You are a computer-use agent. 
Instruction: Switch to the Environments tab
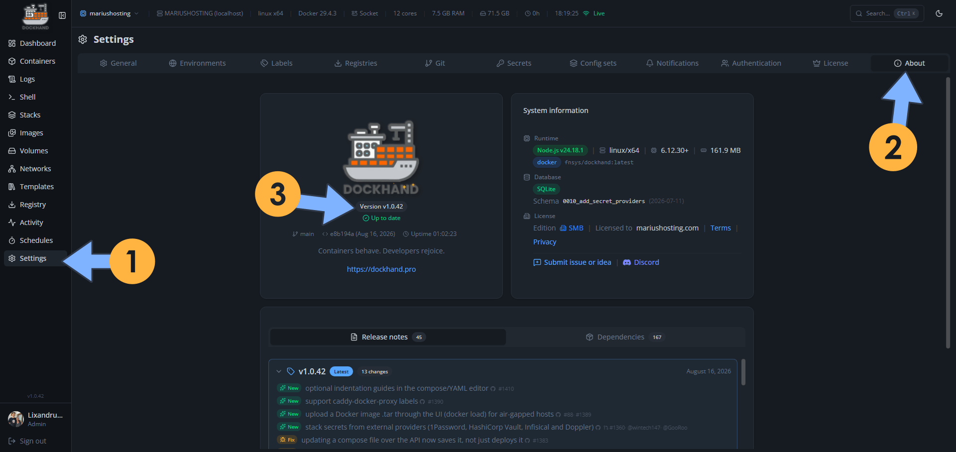[x=197, y=63]
